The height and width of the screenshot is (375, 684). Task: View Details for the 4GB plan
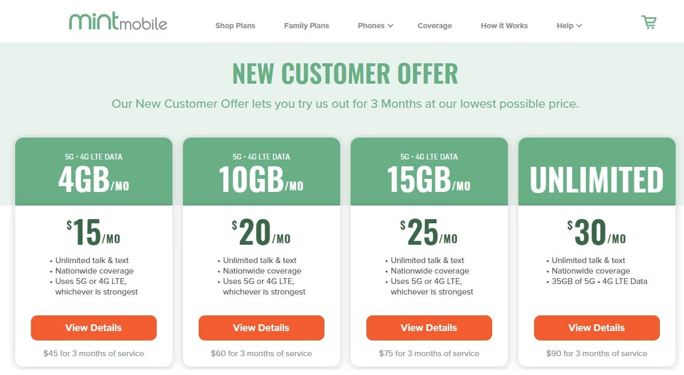coord(94,328)
